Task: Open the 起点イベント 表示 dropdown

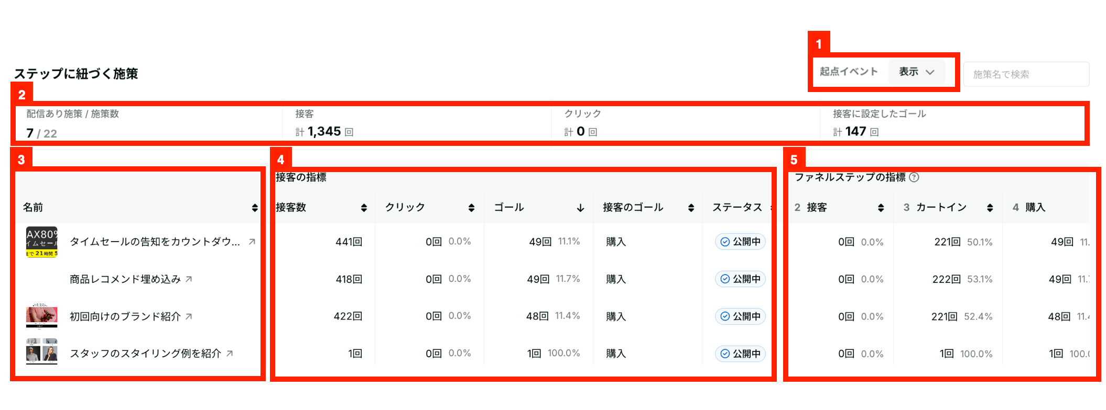Action: point(917,72)
